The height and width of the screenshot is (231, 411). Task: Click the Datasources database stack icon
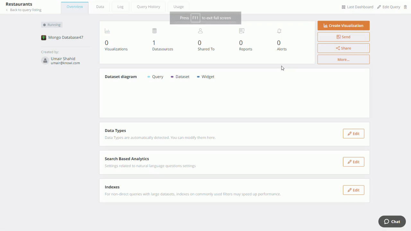154,31
